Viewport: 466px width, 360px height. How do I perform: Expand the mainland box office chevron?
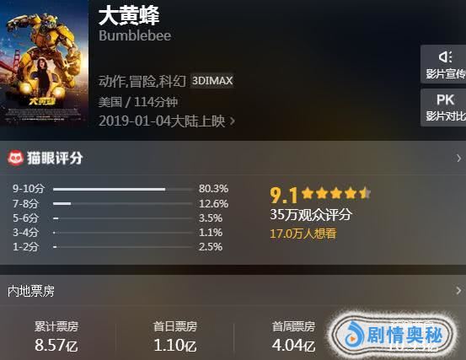pos(459,290)
